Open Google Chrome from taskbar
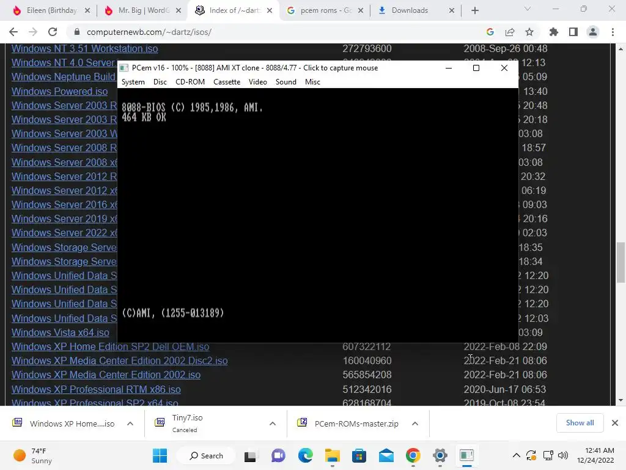The width and height of the screenshot is (626, 470). click(x=413, y=455)
